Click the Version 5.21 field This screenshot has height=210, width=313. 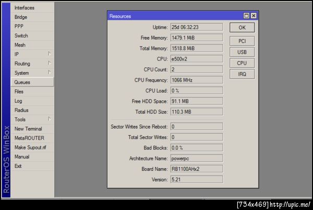pos(197,180)
